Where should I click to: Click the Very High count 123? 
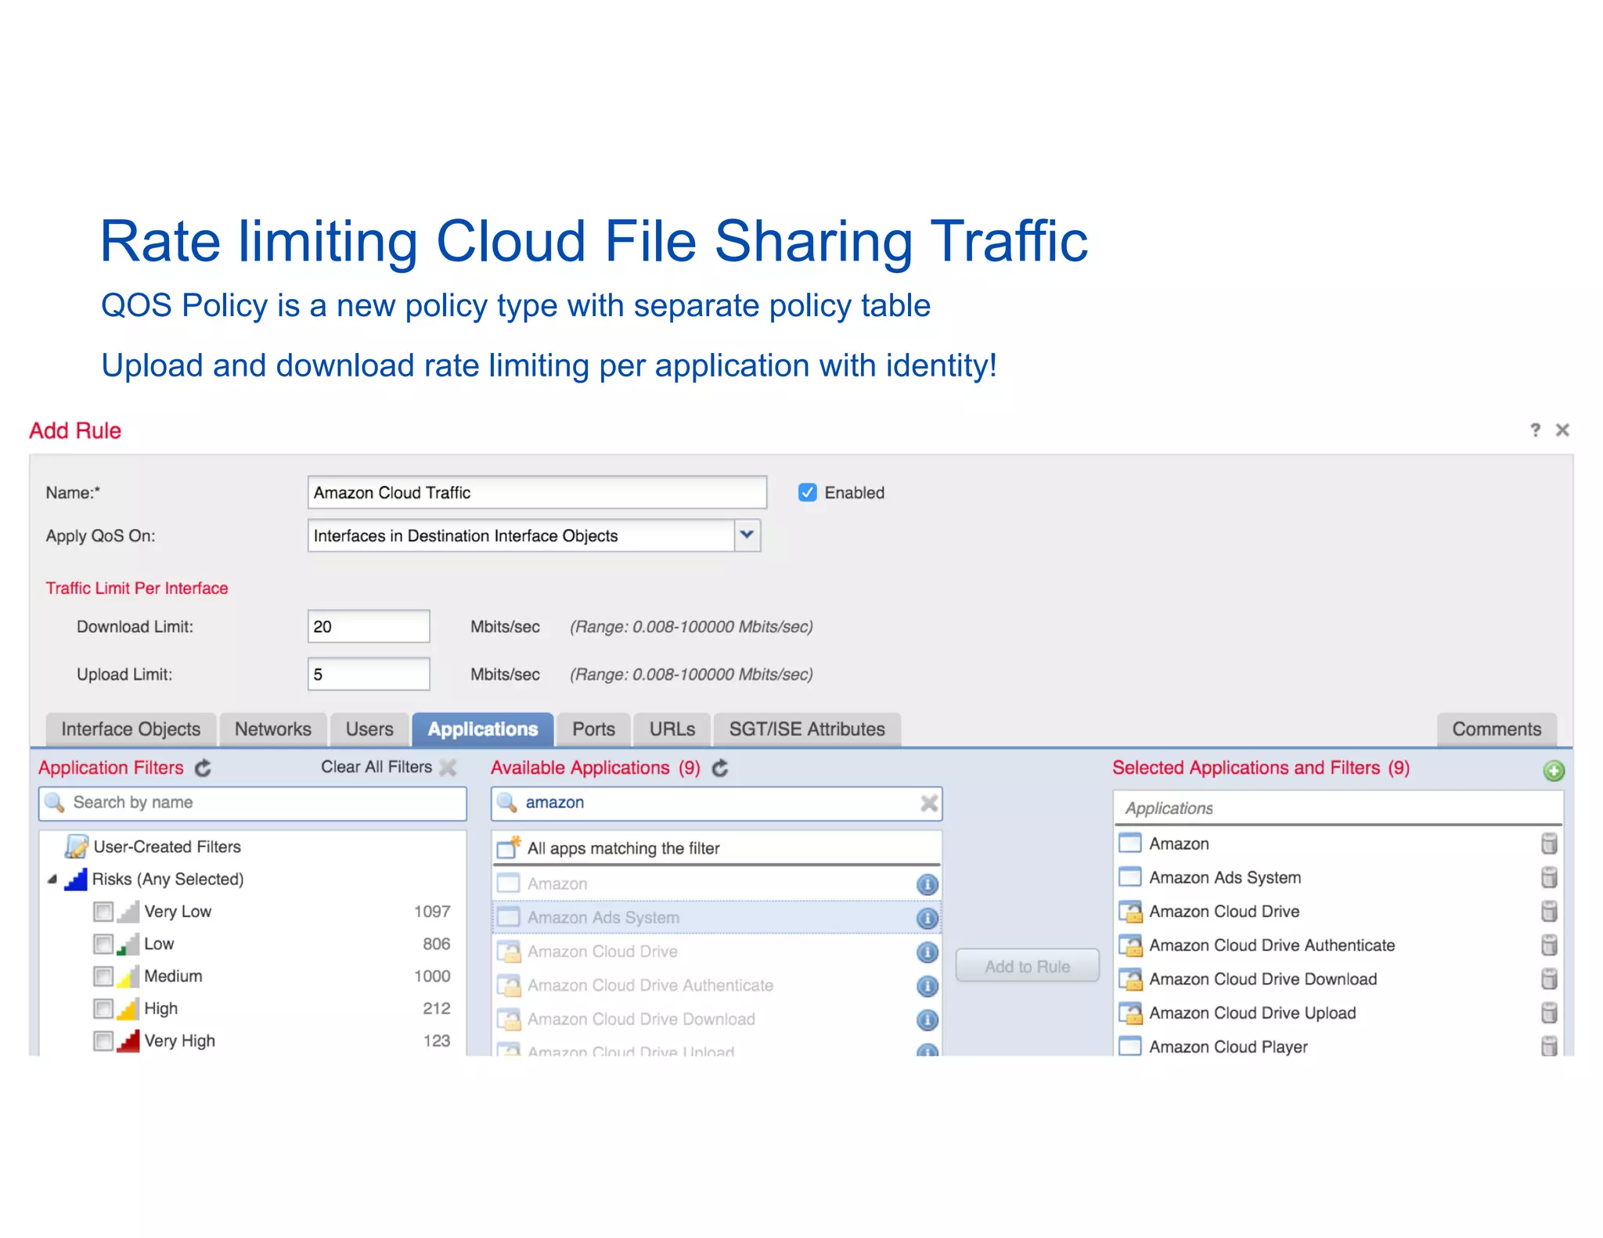click(436, 1041)
